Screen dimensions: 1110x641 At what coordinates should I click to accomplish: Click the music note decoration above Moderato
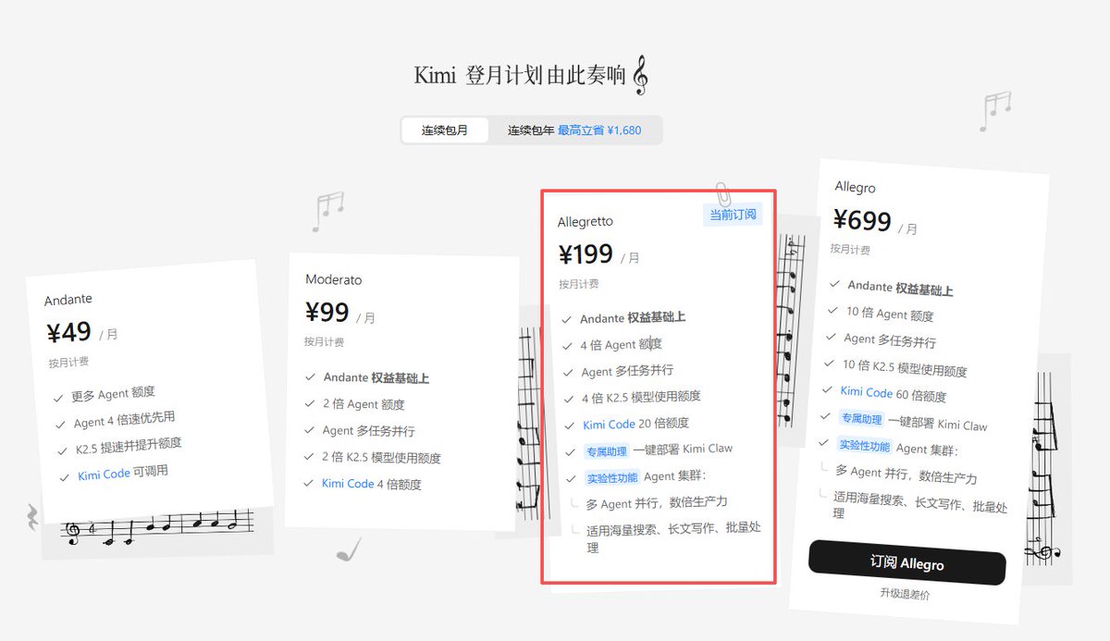point(327,211)
